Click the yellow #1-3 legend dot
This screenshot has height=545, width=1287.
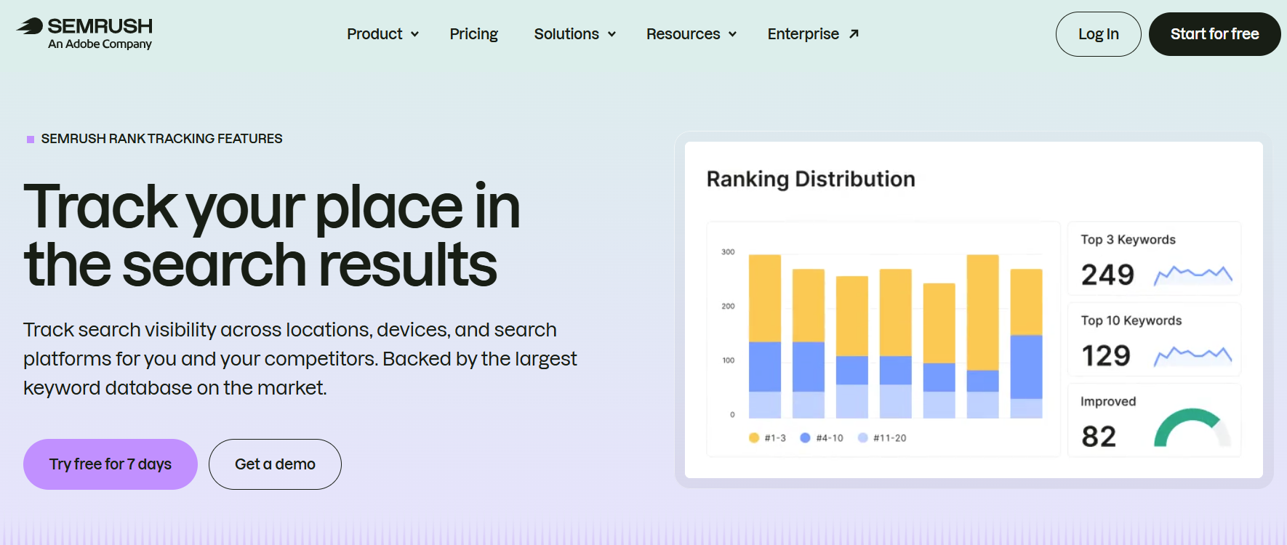click(x=754, y=437)
